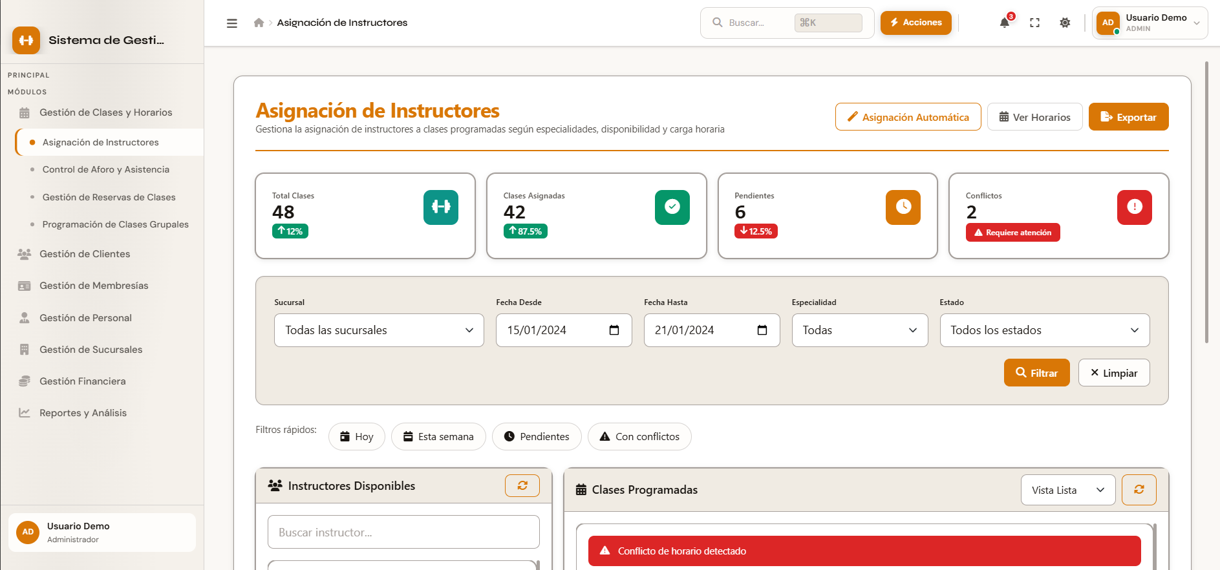Click the Gestión Financiera coins icon

click(x=25, y=381)
